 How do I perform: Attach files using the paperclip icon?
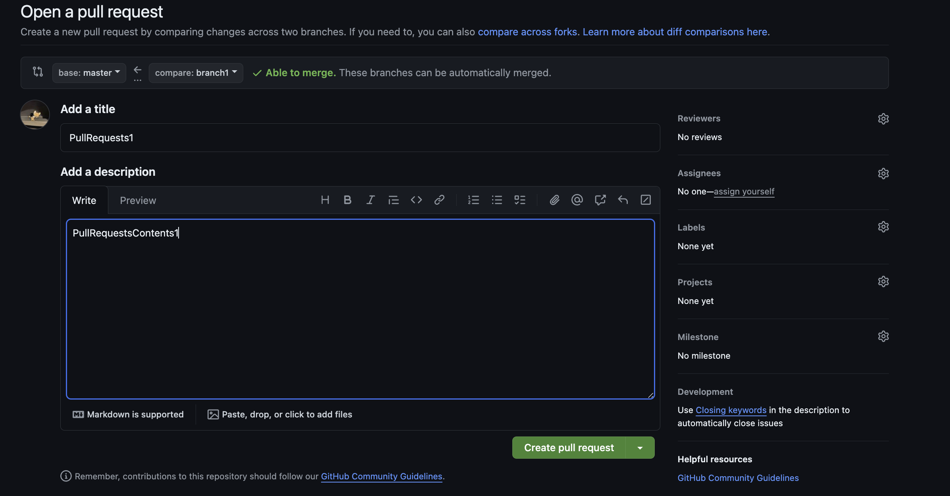coord(554,200)
